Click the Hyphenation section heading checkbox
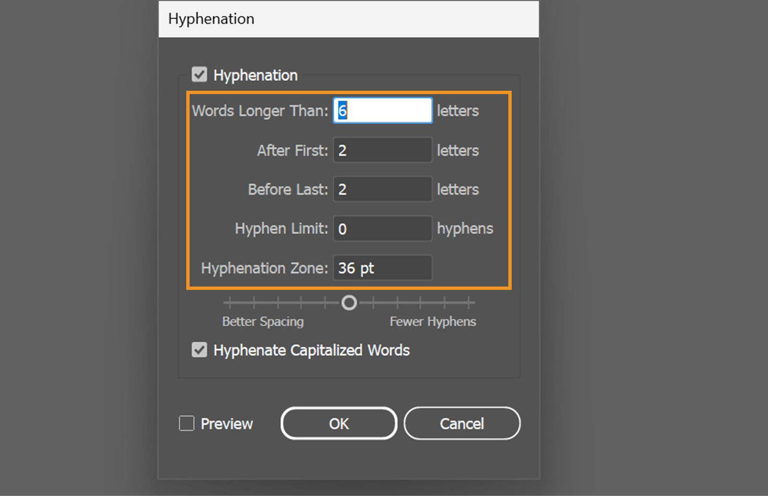The height and width of the screenshot is (496, 768). point(199,74)
